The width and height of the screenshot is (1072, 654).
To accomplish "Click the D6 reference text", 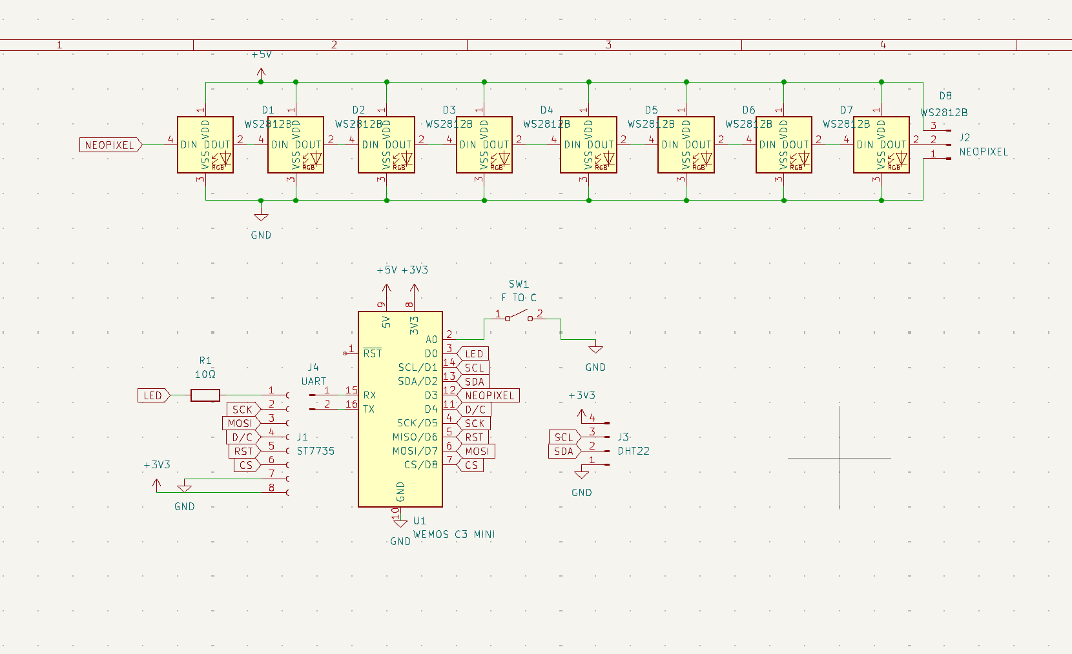I will click(748, 110).
